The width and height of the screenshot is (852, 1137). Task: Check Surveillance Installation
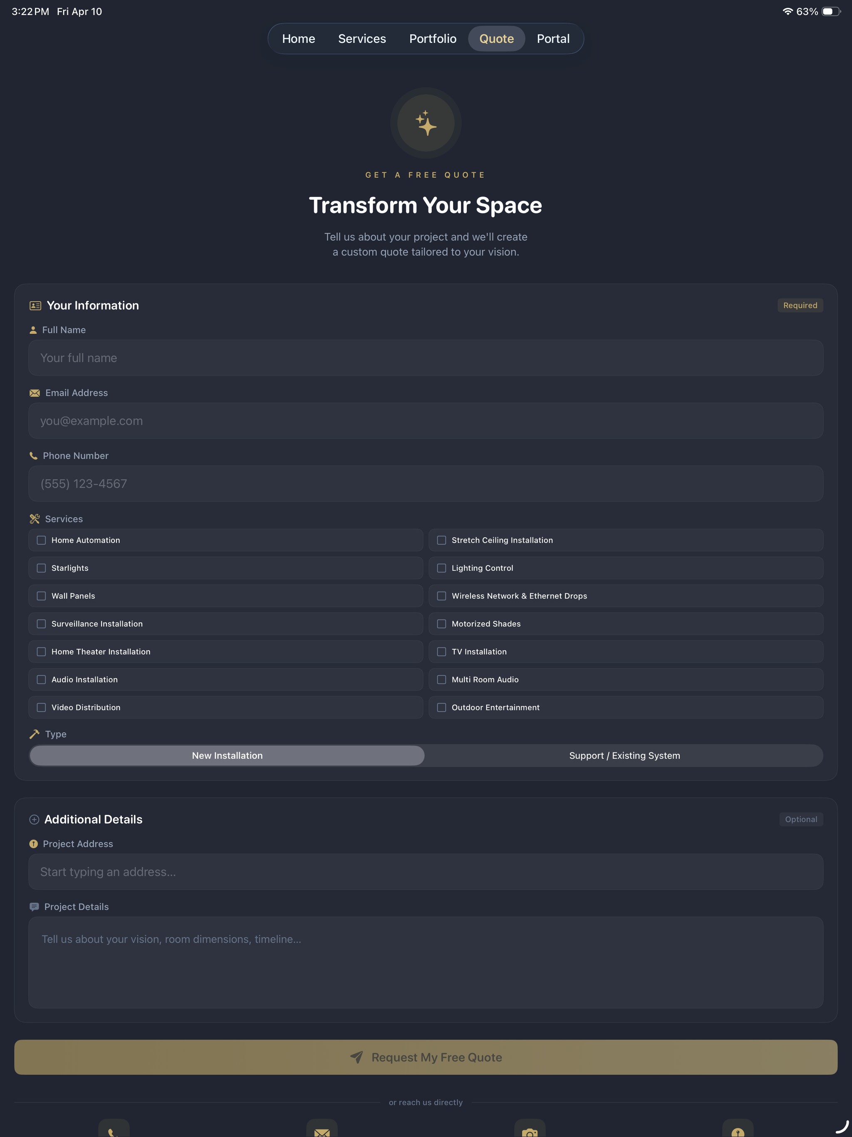click(226, 623)
